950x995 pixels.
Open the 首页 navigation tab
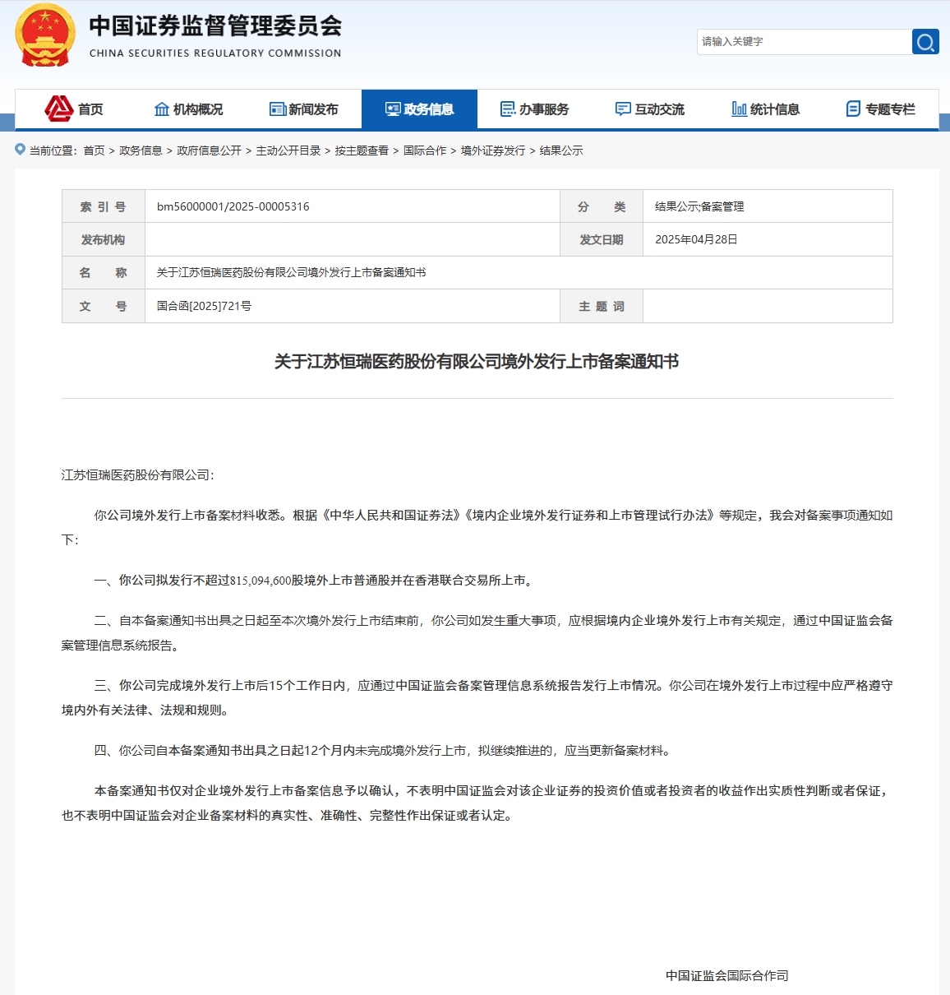click(x=72, y=109)
